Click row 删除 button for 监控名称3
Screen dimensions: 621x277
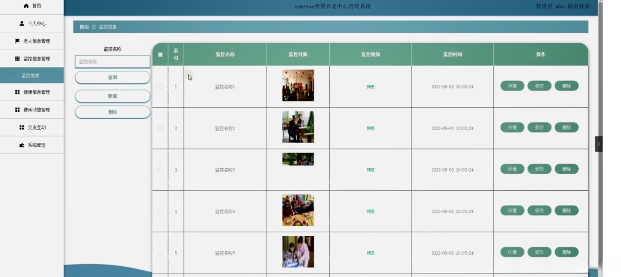pos(567,169)
